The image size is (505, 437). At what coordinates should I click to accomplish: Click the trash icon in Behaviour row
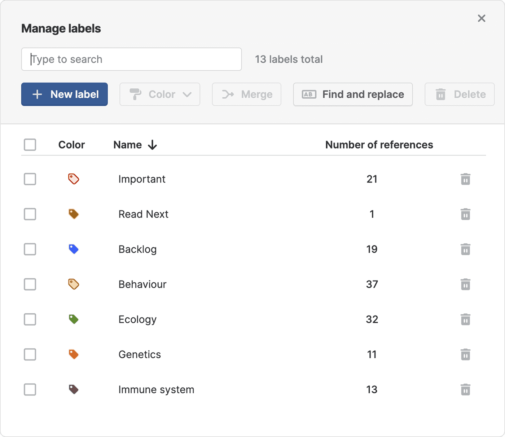(x=465, y=284)
